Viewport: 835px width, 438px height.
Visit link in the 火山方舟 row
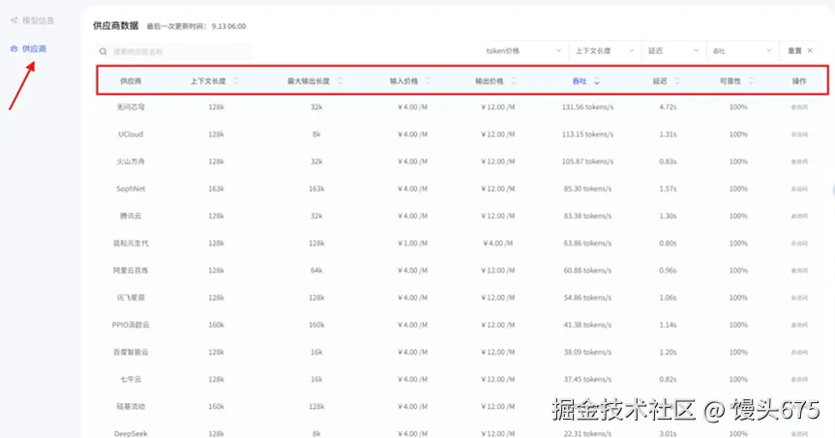click(x=799, y=161)
